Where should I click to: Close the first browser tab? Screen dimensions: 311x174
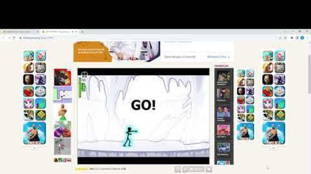coord(37,32)
